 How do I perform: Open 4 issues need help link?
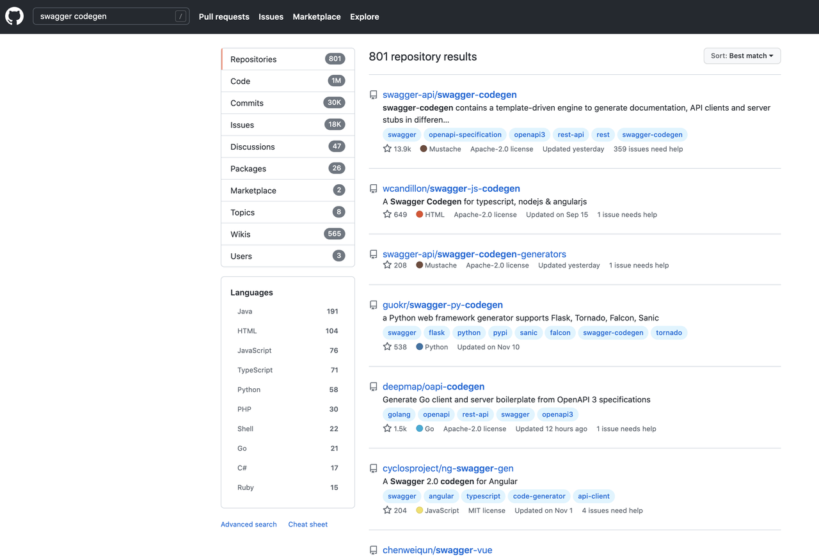point(612,510)
